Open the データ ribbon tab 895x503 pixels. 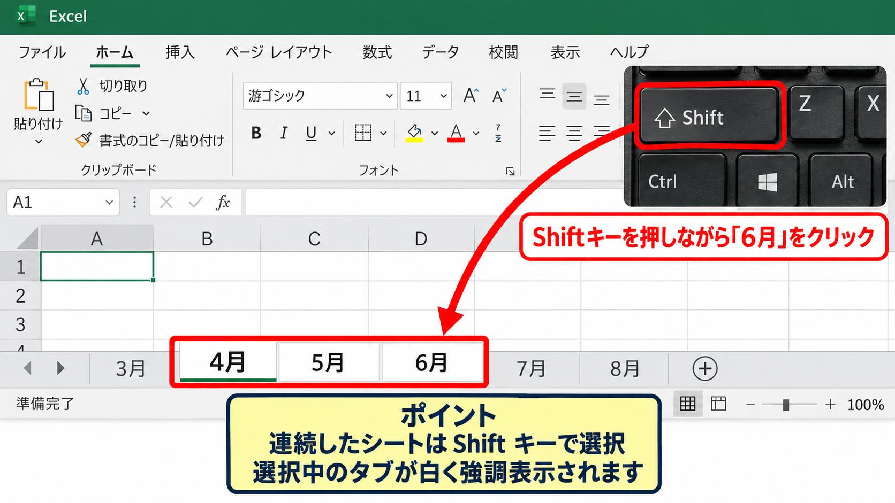pos(440,52)
